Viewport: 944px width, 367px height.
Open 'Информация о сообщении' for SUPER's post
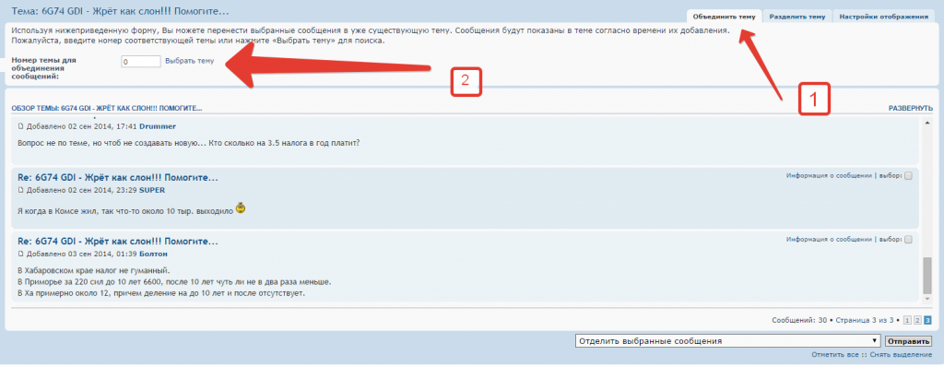pyautogui.click(x=829, y=176)
